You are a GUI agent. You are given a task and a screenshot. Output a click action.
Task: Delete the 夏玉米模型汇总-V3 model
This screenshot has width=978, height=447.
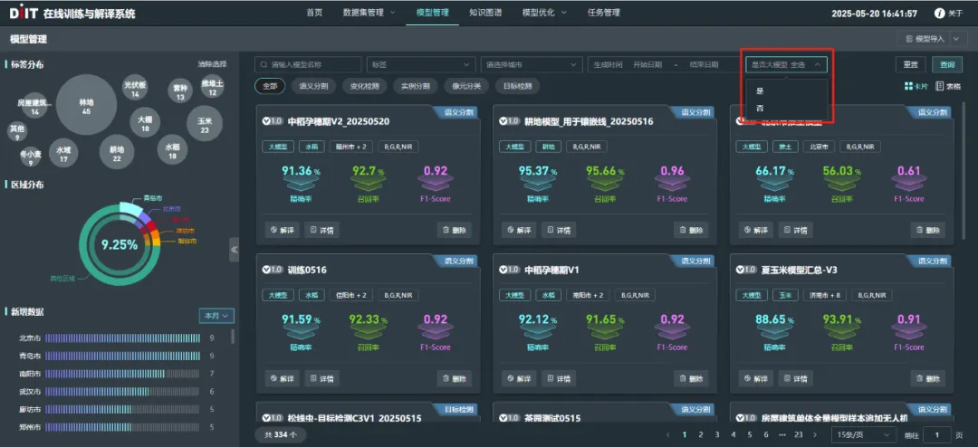coord(927,378)
